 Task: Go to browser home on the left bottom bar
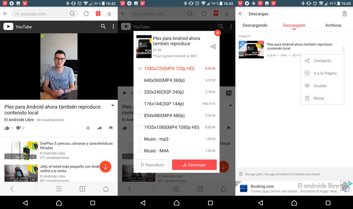coord(106,189)
